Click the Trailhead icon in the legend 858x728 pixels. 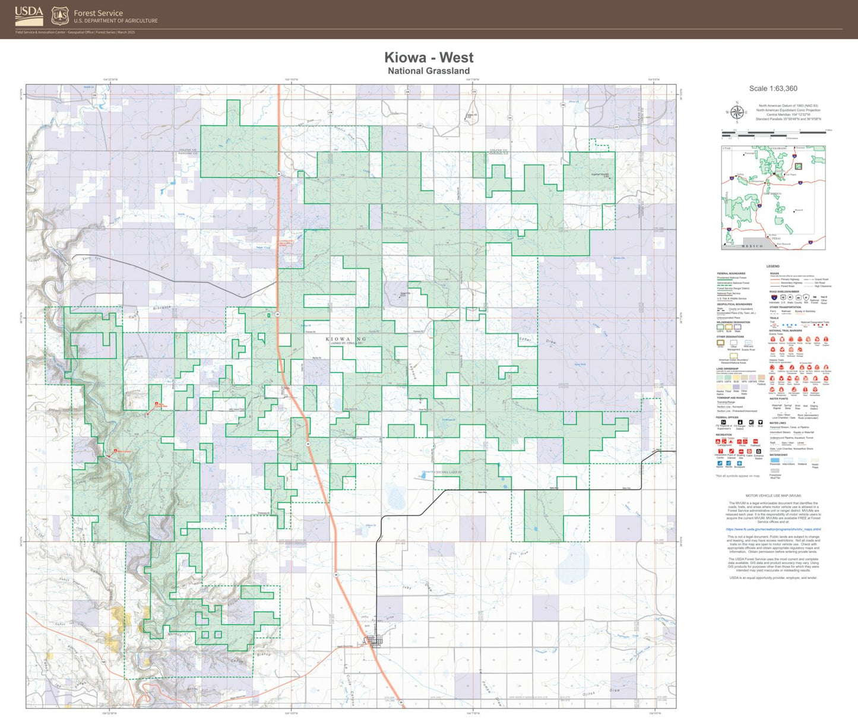click(x=756, y=442)
